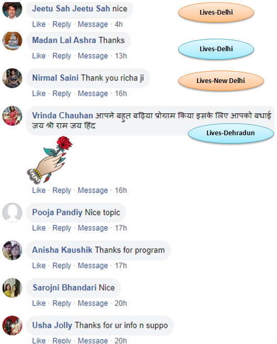Open Usha Jolly's profile picture
Image resolution: width=277 pixels, height=344 pixels.
[x=12, y=326]
